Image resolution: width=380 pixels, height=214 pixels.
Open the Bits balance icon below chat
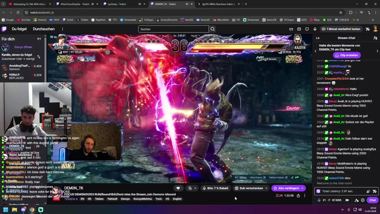tap(319, 200)
